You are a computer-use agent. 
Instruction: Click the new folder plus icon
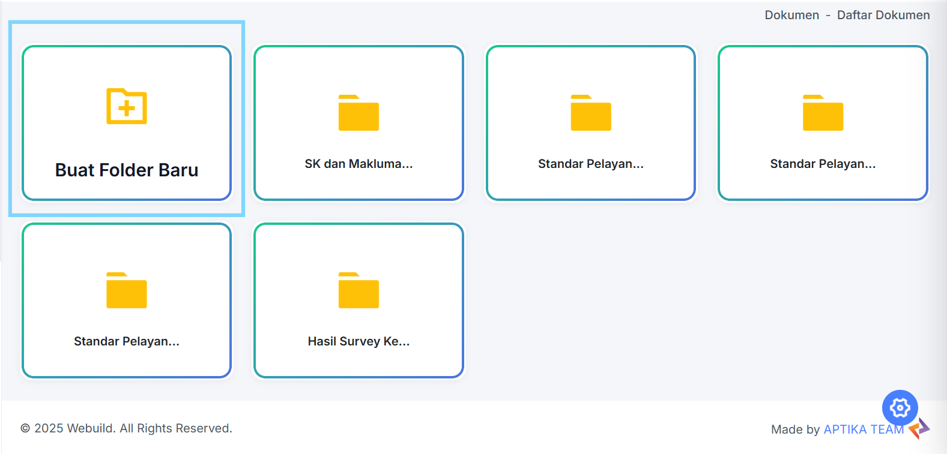click(127, 107)
